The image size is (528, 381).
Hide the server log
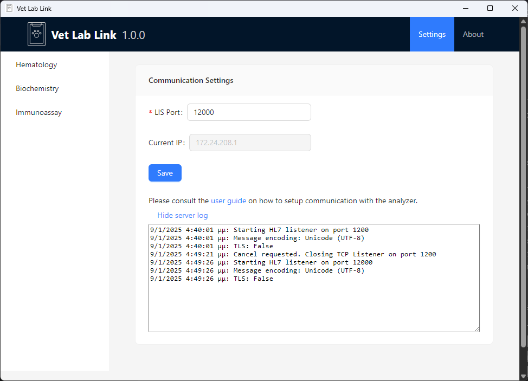pyautogui.click(x=183, y=215)
